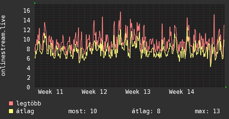Click the y-axis value 8
Screen dimensions: 229x119
pyautogui.click(x=28, y=49)
